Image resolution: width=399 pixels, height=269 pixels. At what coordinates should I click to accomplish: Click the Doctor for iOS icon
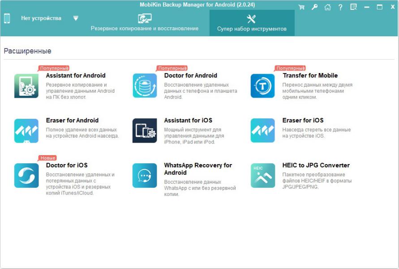(x=26, y=175)
